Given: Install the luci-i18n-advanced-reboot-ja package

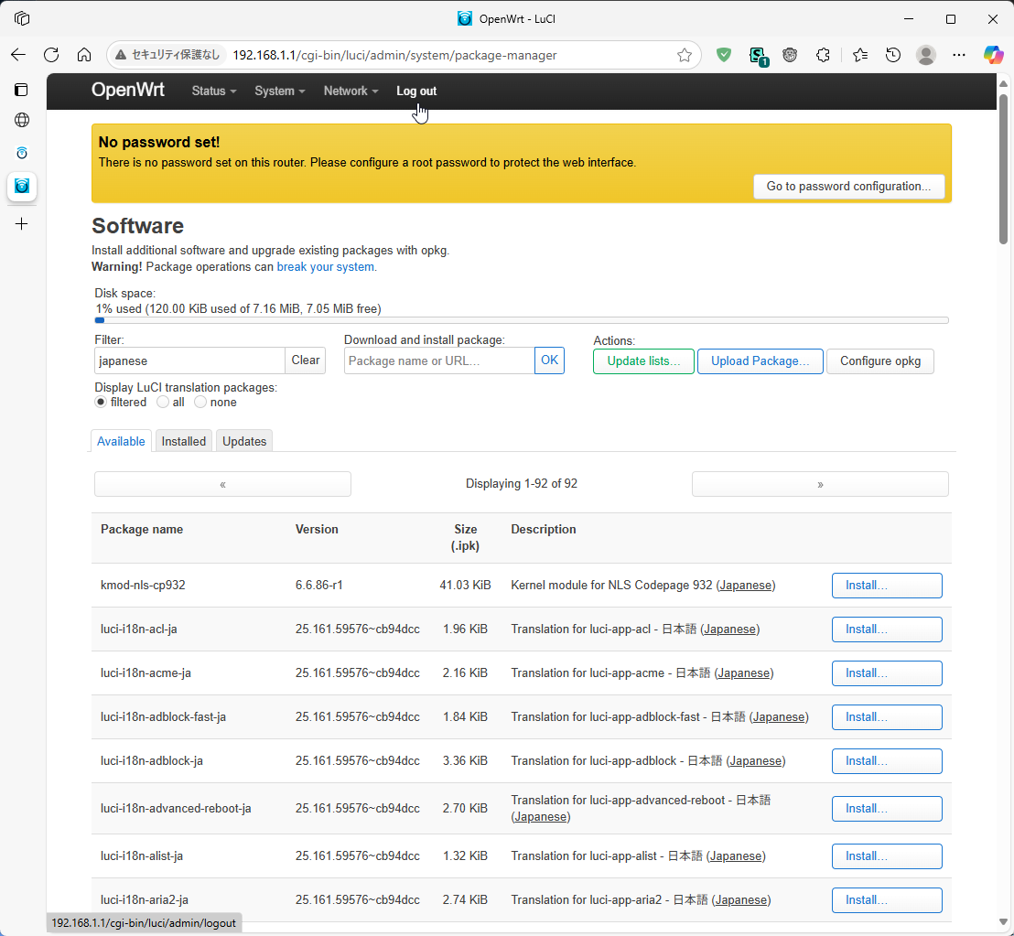Looking at the screenshot, I should (x=887, y=809).
